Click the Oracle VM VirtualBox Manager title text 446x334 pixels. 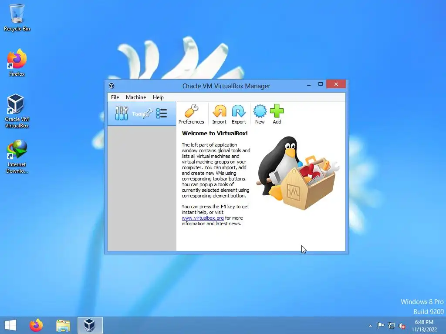226,86
